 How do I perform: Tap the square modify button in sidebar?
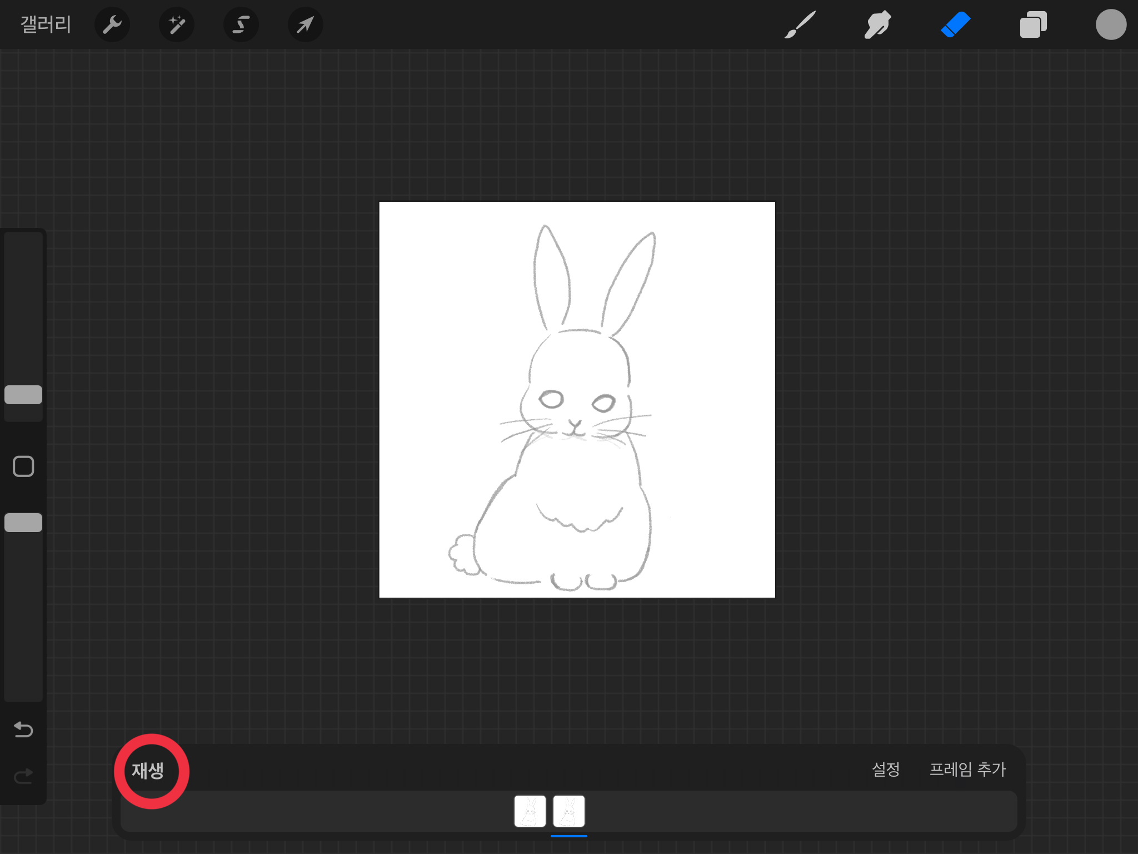(x=23, y=466)
